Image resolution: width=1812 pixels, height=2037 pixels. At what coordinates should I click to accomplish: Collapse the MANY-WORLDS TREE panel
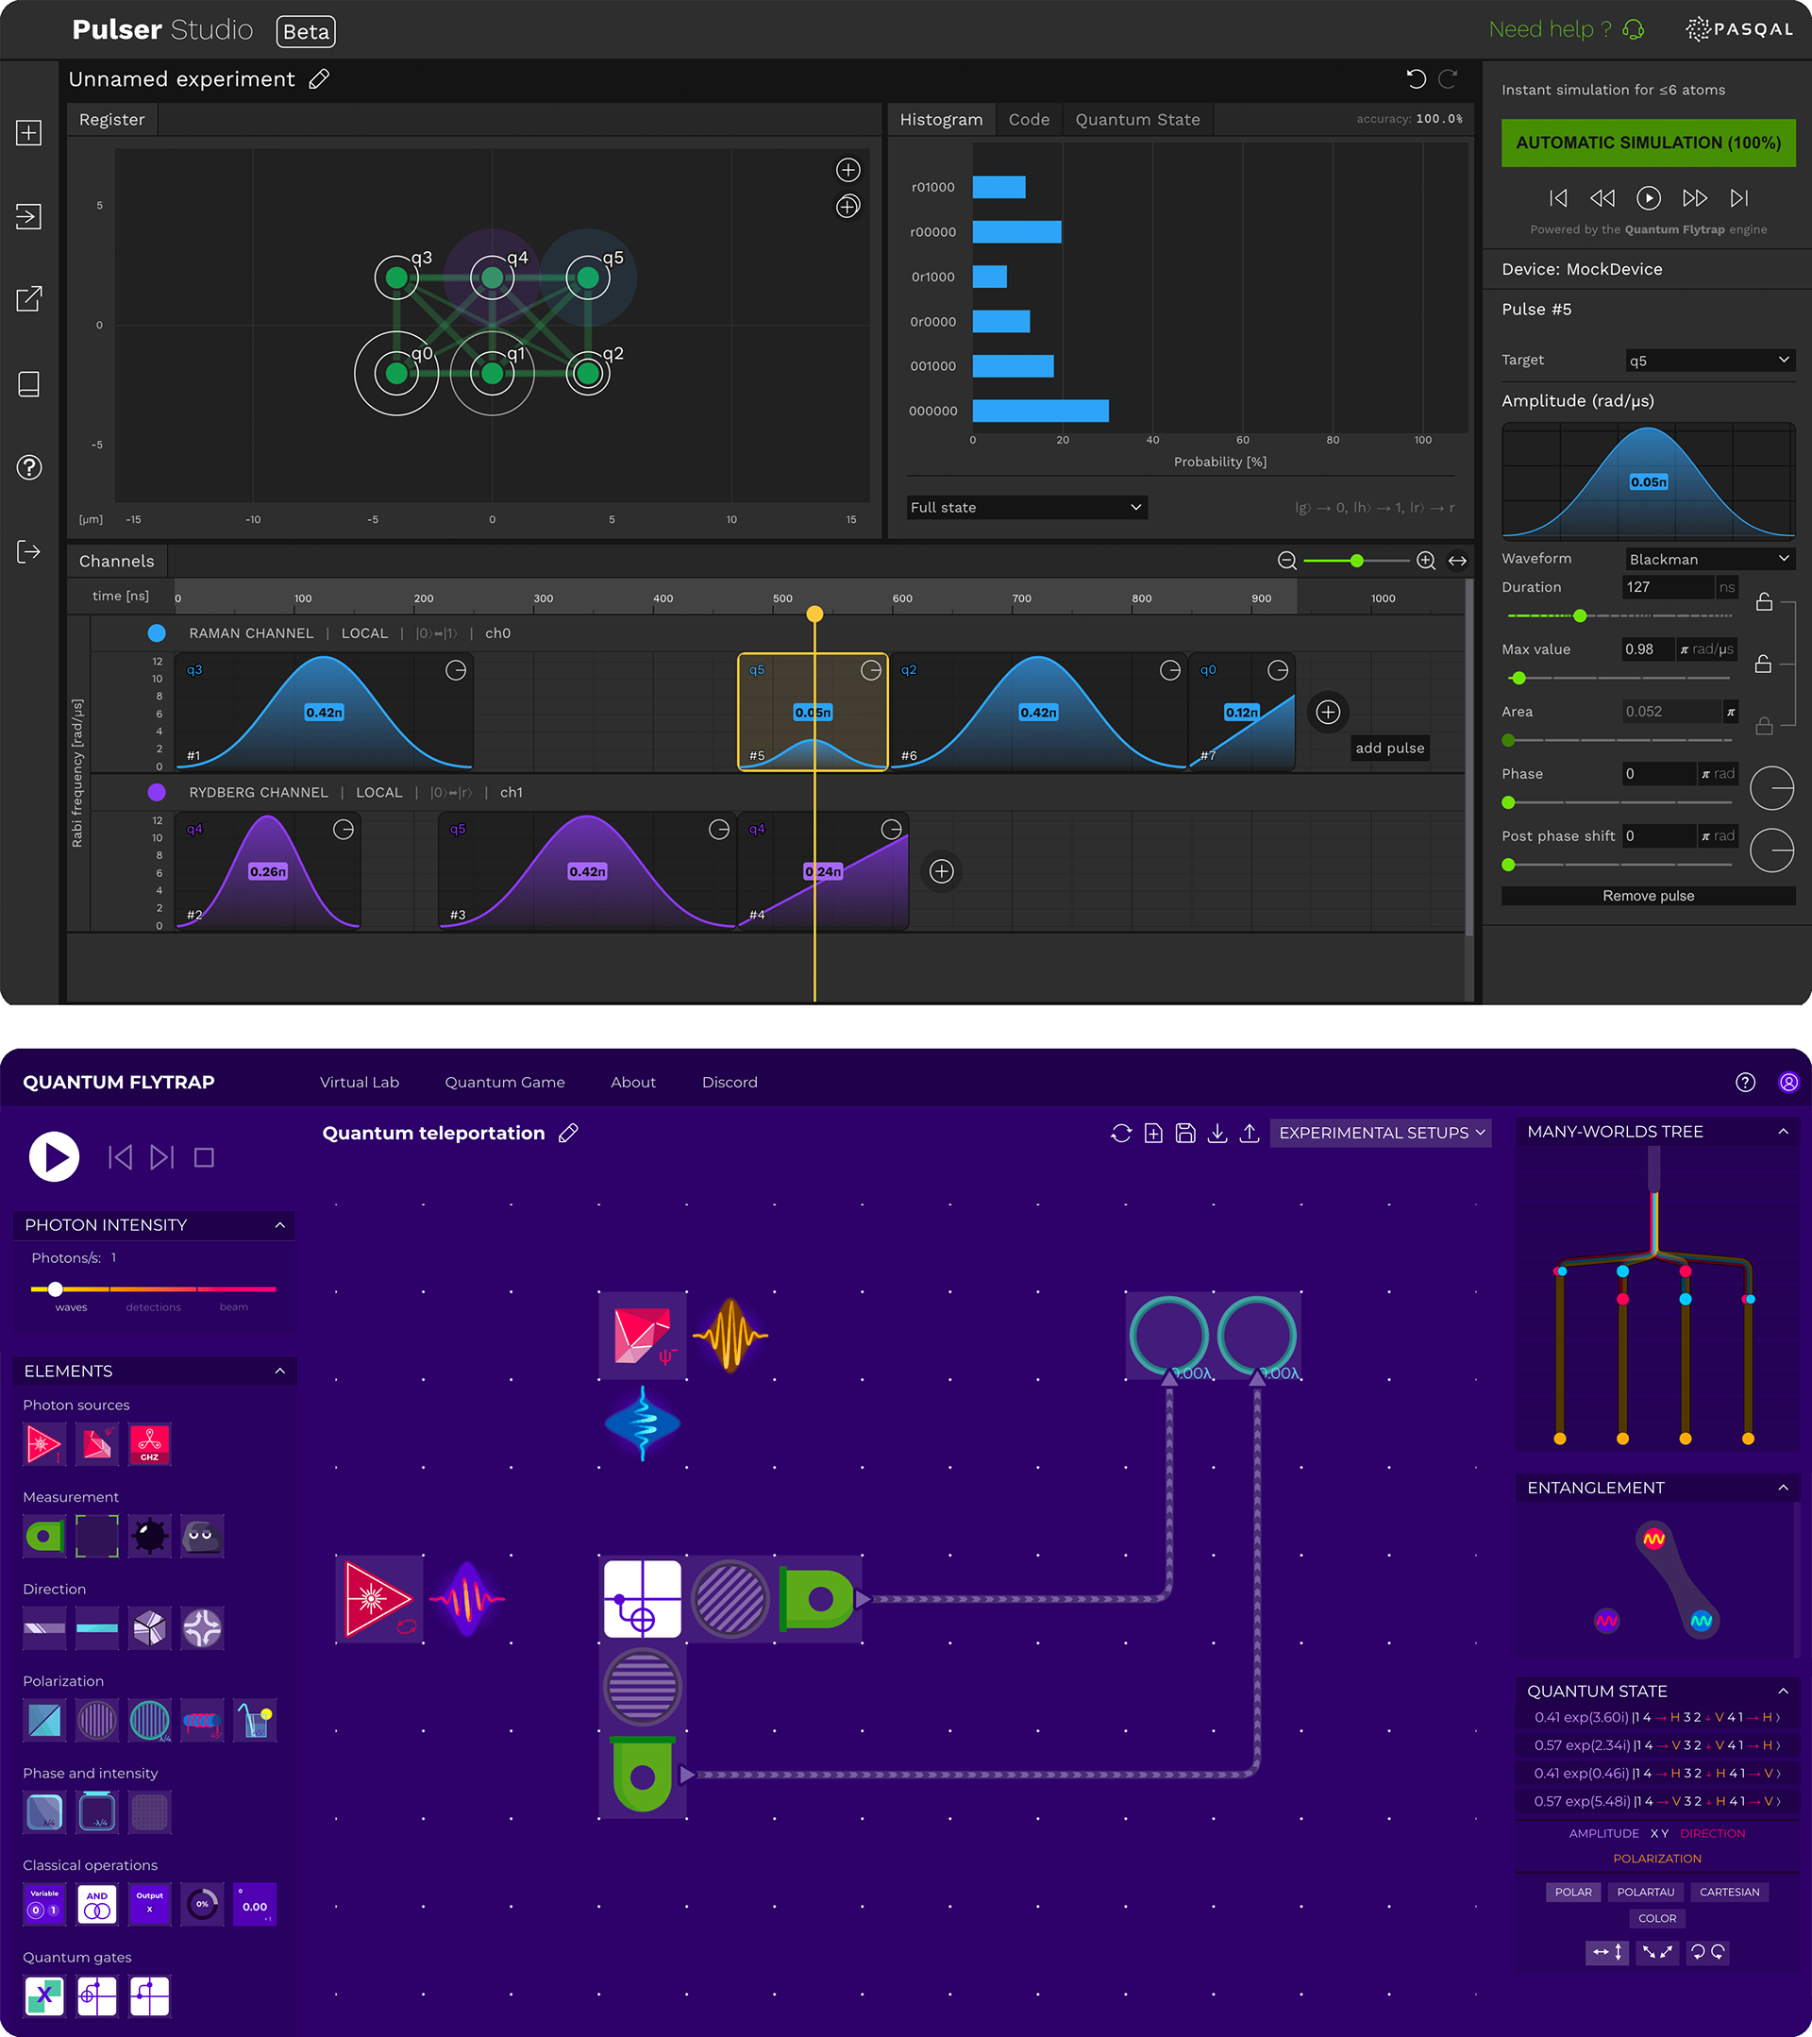pos(1782,1132)
